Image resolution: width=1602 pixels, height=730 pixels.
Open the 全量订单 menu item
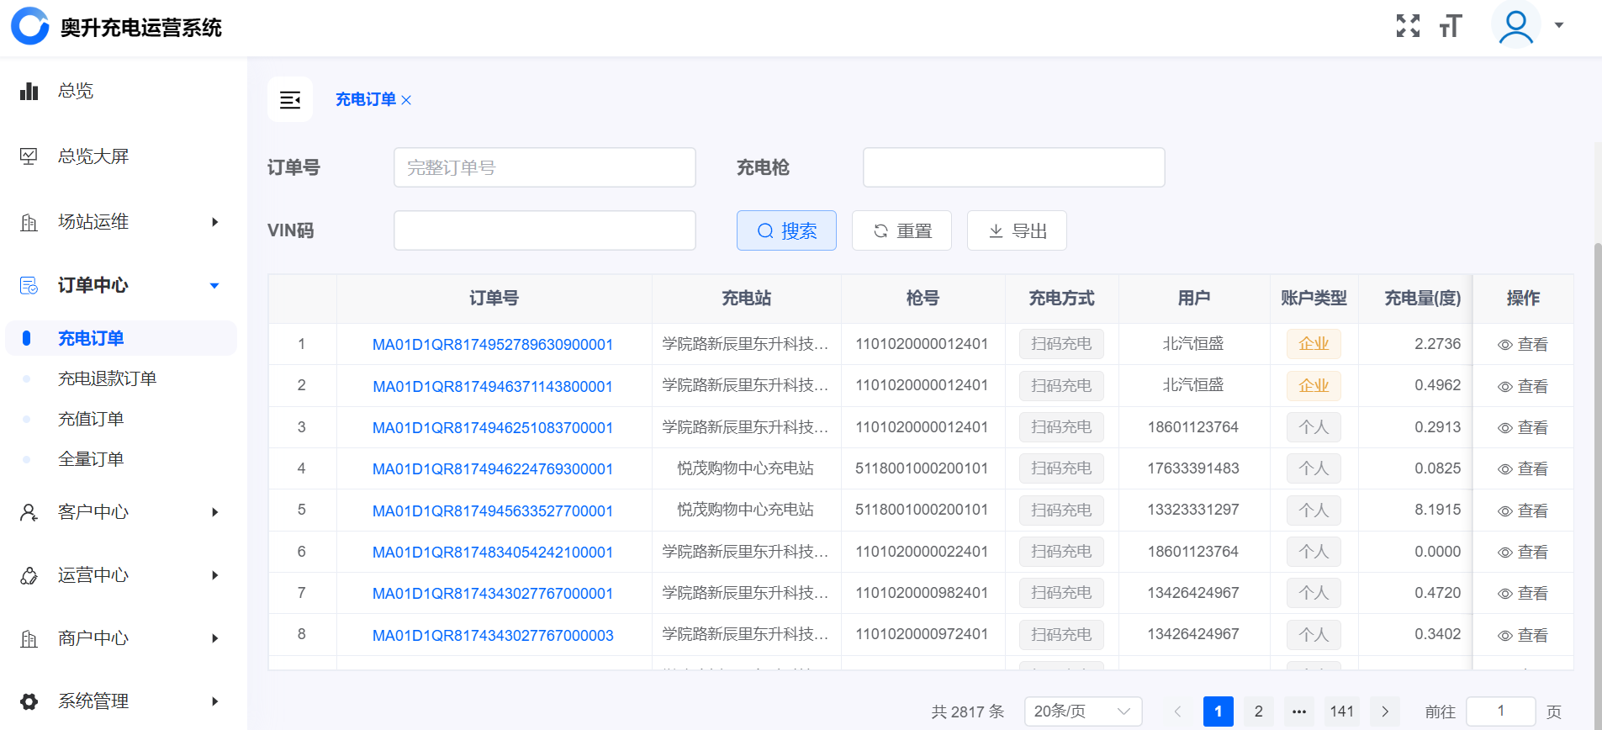(x=91, y=459)
